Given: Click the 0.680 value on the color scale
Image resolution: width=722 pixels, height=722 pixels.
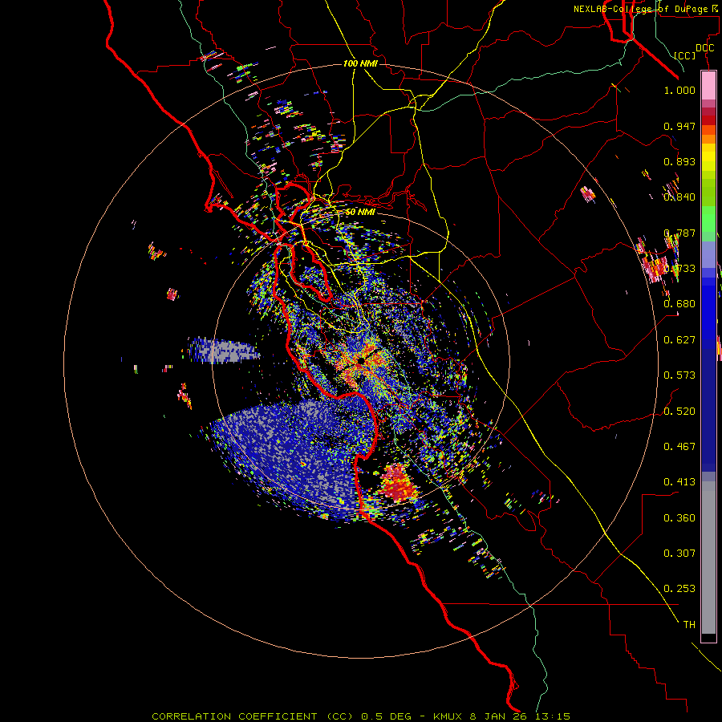Looking at the screenshot, I should click(x=679, y=304).
